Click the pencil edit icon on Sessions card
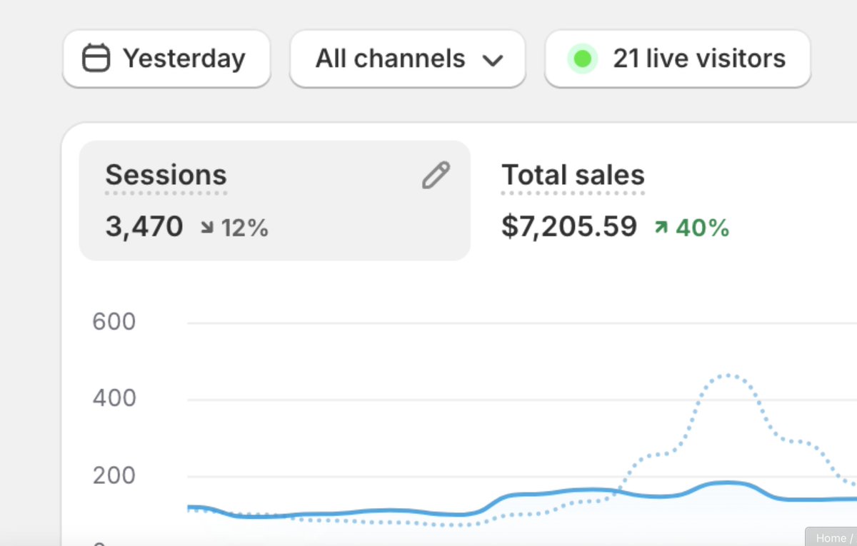The image size is (857, 546). [x=436, y=175]
